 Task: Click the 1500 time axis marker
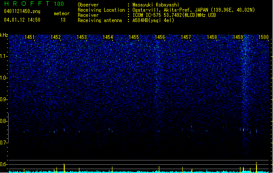coord(263,37)
